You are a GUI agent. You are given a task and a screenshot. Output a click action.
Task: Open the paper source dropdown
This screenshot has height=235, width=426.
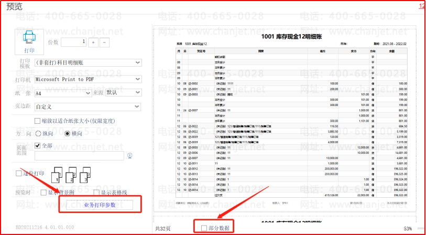point(123,92)
